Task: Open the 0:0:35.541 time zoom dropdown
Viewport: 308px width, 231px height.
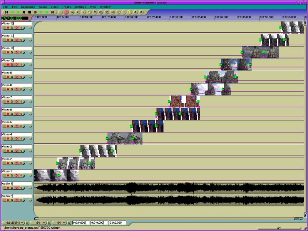Action: coord(22,223)
